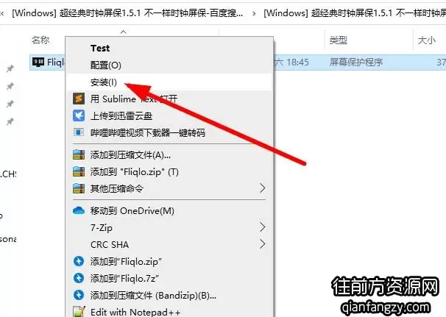
Task: Click the Bandizip icon beside 添加到"Fliqlo.7z"
Action: (x=79, y=278)
